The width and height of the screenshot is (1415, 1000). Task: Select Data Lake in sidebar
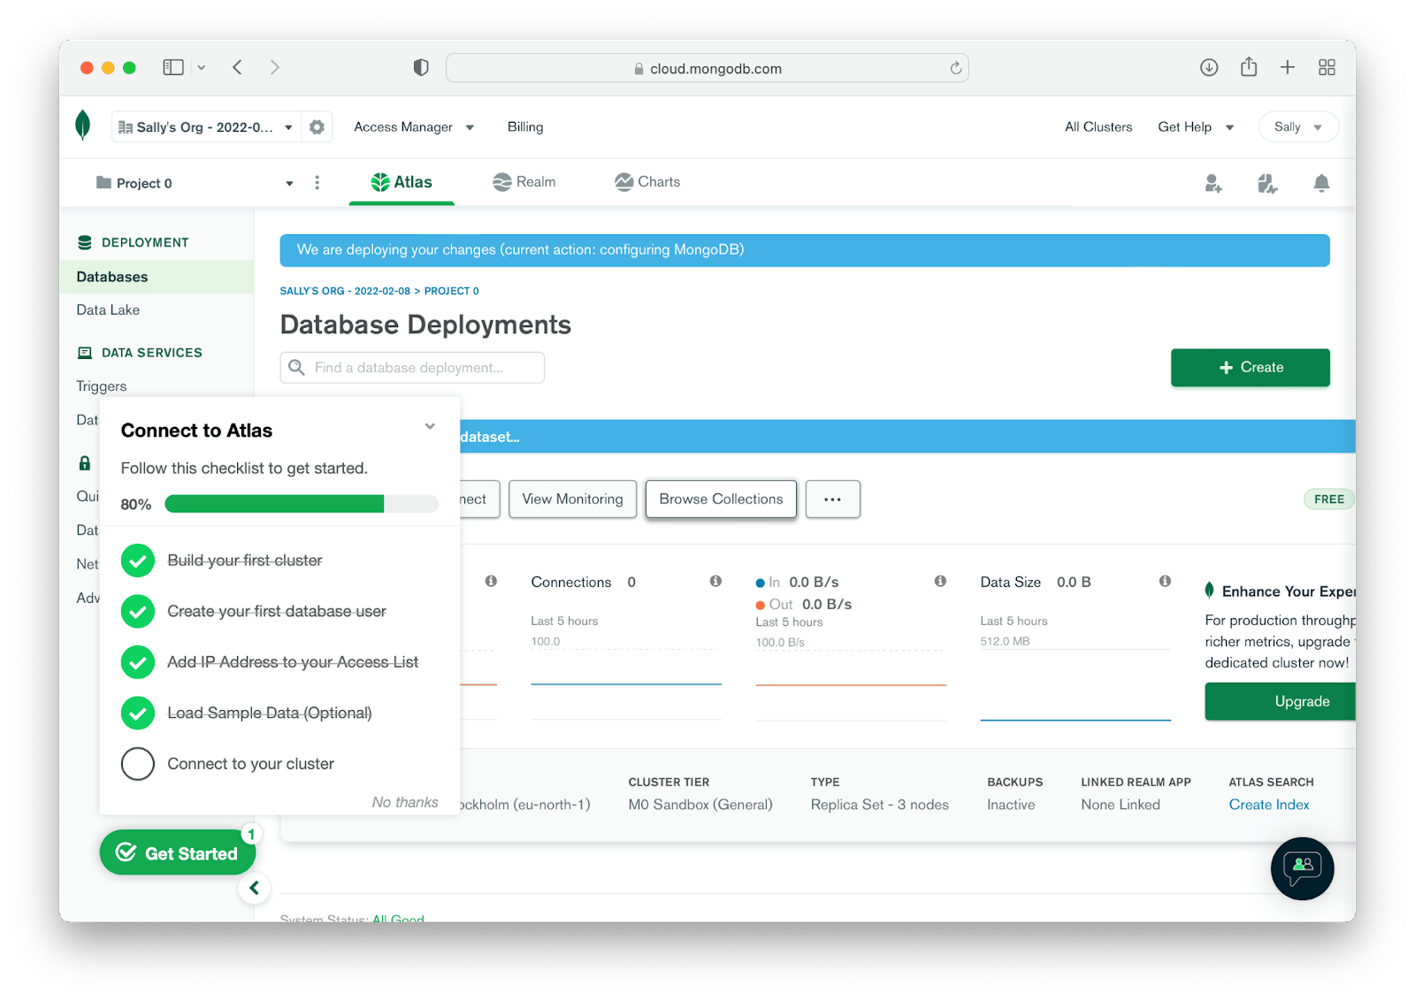click(108, 310)
